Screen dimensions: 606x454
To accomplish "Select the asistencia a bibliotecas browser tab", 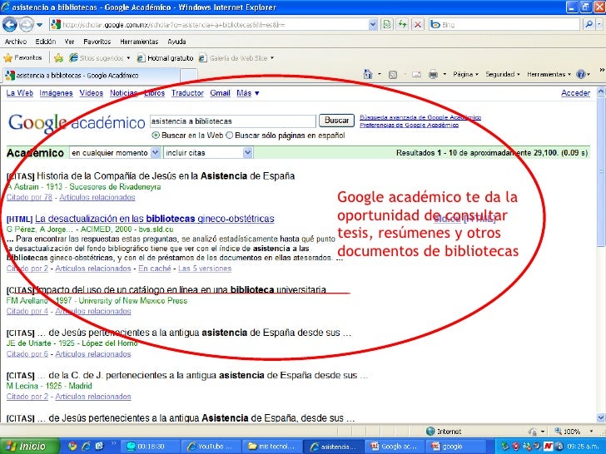I will click(92, 76).
